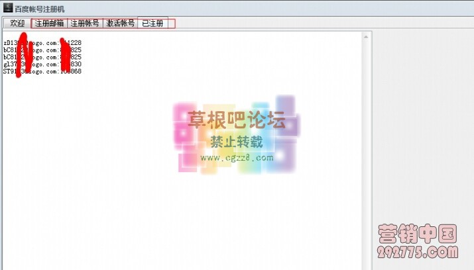Switch to the 欢迎 tab
Screen dimensions: 474x270
point(17,23)
